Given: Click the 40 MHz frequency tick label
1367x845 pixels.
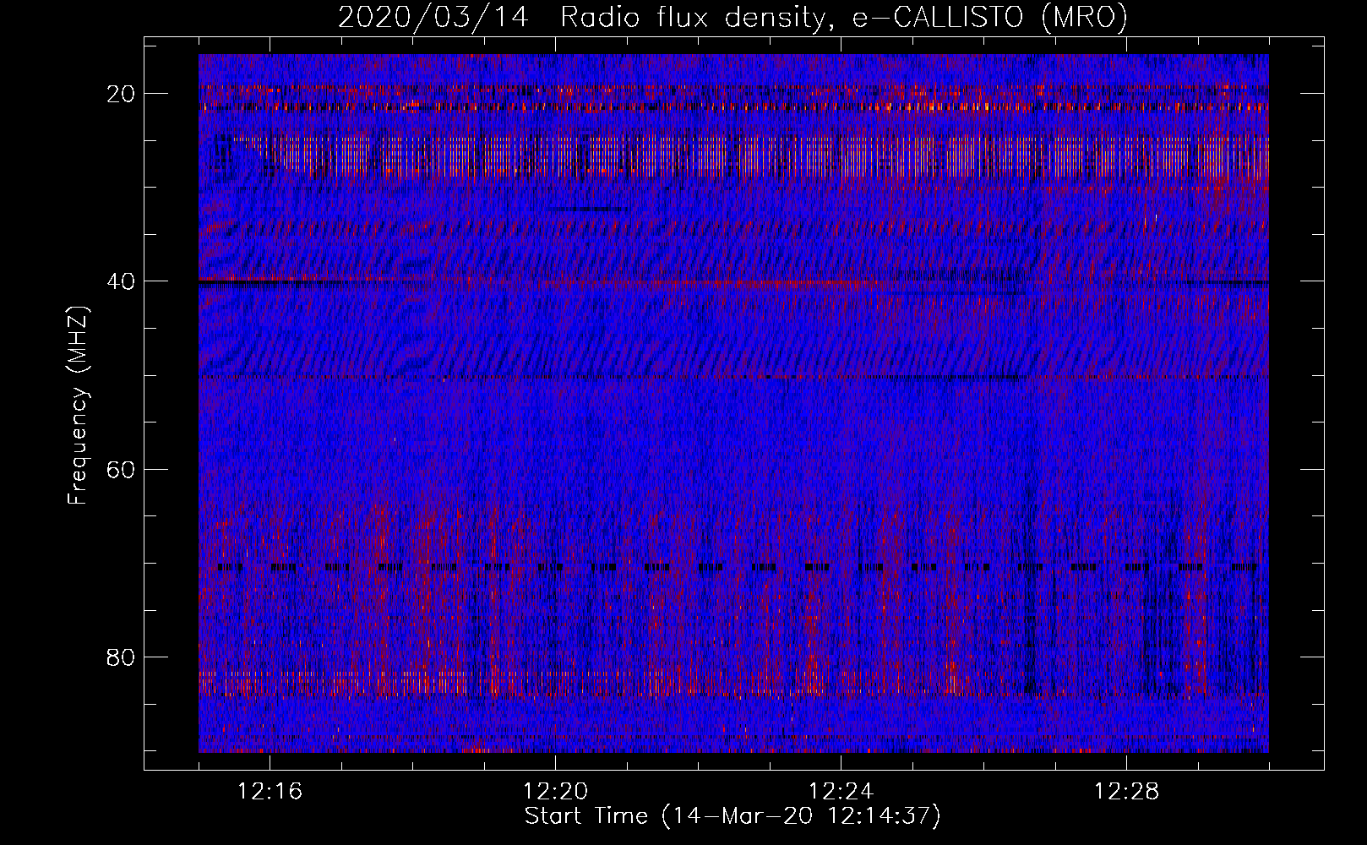Looking at the screenshot, I should (x=121, y=281).
